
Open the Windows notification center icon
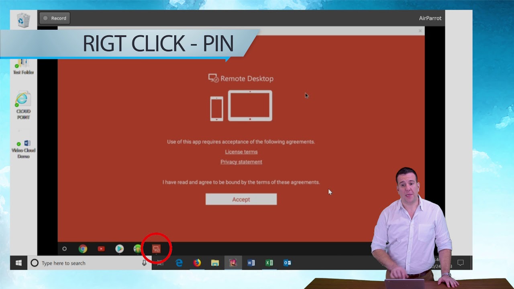click(461, 263)
